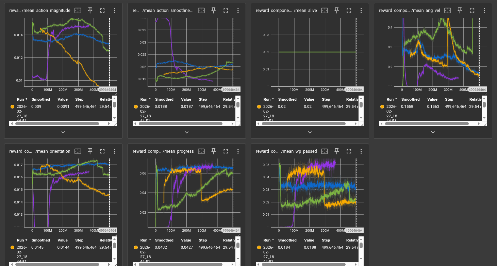Viewport: 498px width, 266px height.
Task: Open more options menu on mean_alive card
Action: pos(361,11)
